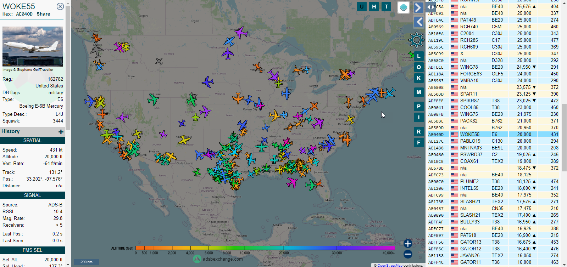Click the US flag in the JAVAN26 row
This screenshot has width=567, height=267.
pyautogui.click(x=454, y=256)
